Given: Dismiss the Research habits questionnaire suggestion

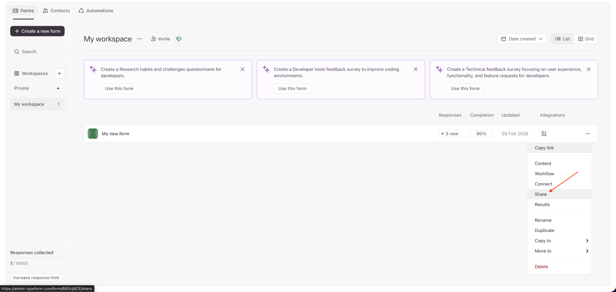Looking at the screenshot, I should [x=242, y=69].
